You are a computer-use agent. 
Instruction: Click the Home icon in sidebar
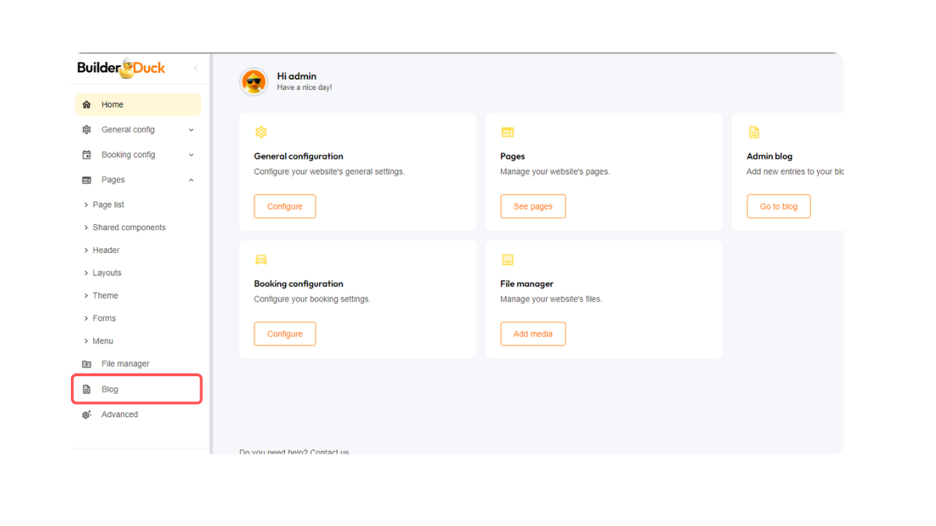(x=87, y=104)
